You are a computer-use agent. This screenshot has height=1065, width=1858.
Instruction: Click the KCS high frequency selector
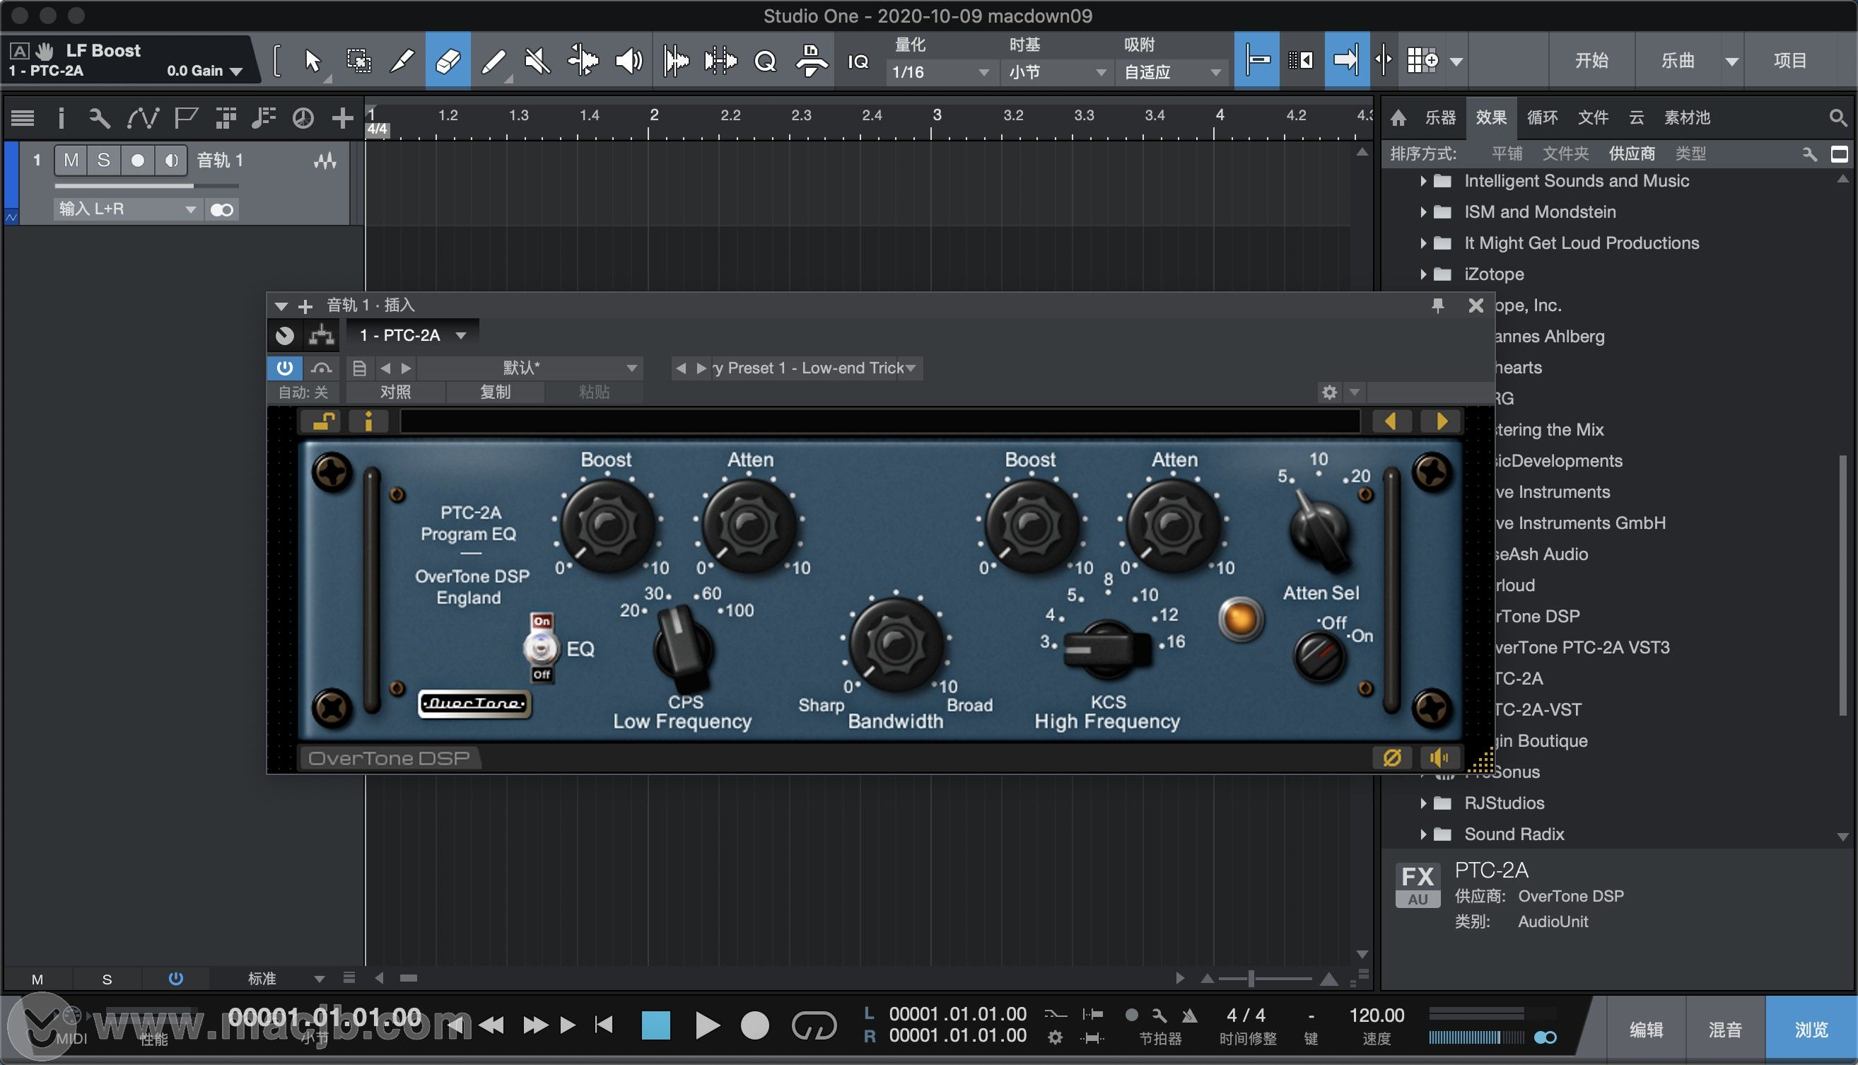1106,649
